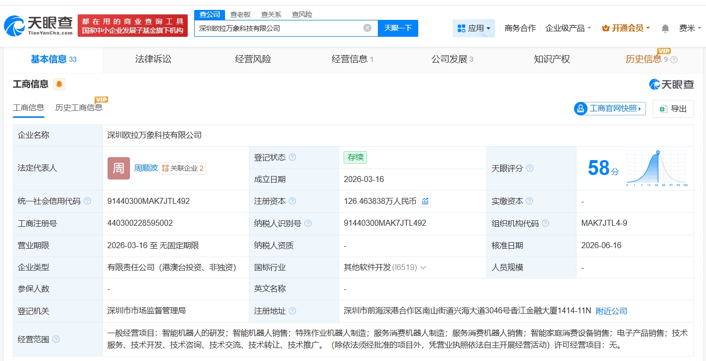
Task: Open the notification bell in header
Action: (x=665, y=28)
